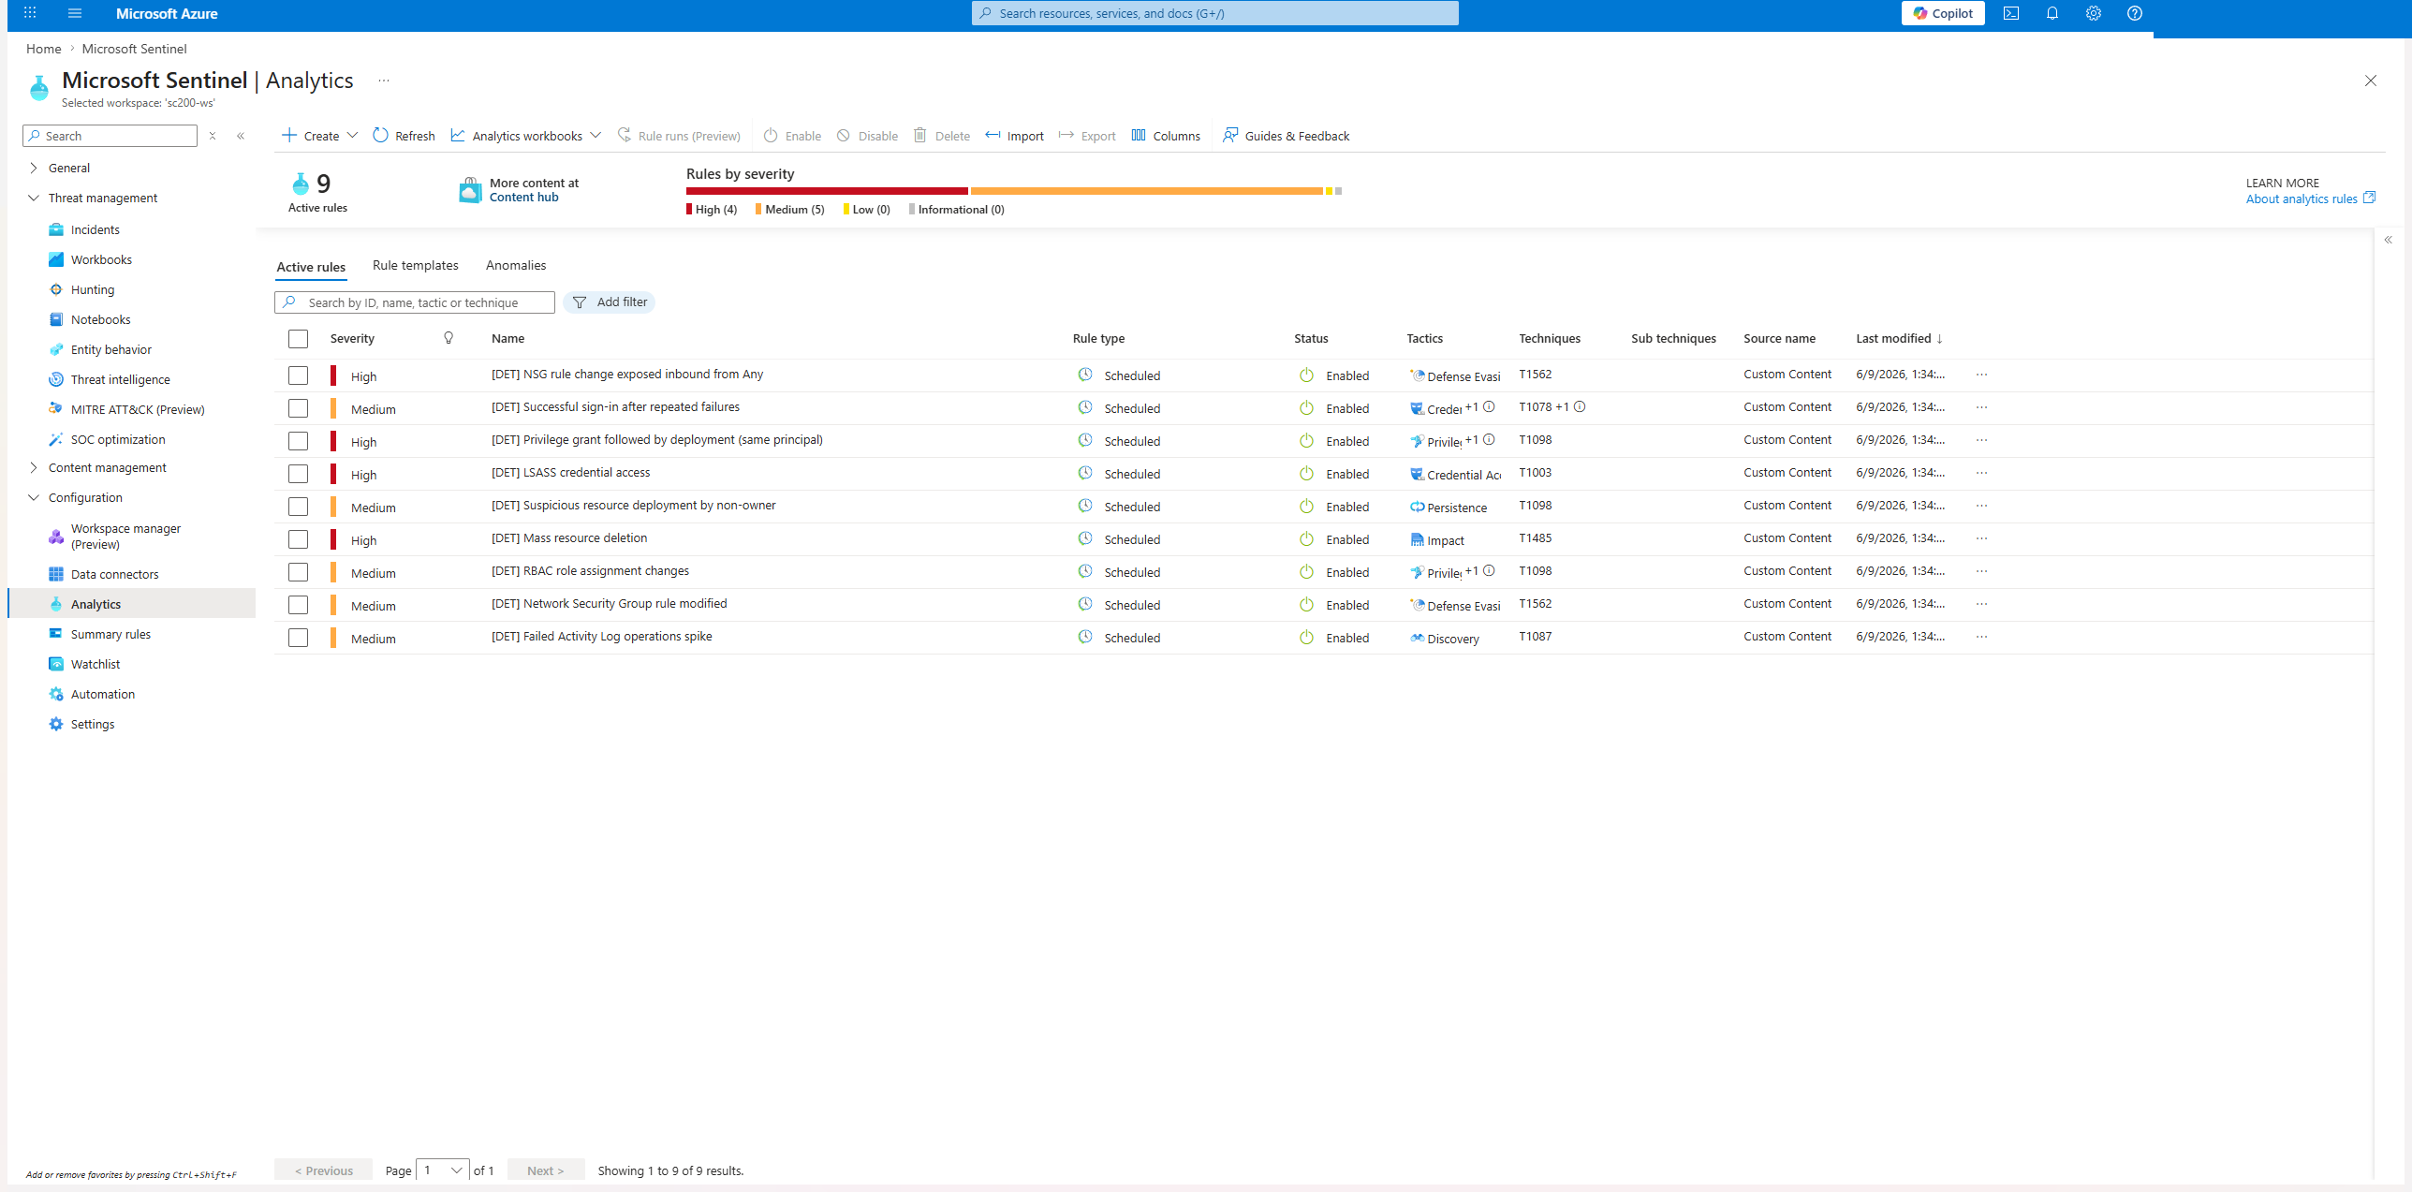The image size is (2412, 1192).
Task: Open portal settings gear
Action: point(2094,13)
